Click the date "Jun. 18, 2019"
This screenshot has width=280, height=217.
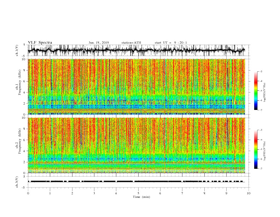pos(99,43)
